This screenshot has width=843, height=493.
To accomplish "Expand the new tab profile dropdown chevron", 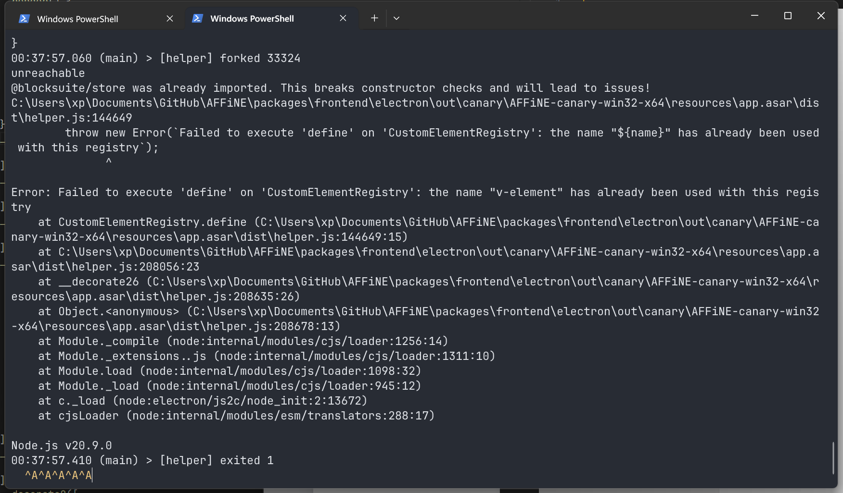I will [396, 18].
